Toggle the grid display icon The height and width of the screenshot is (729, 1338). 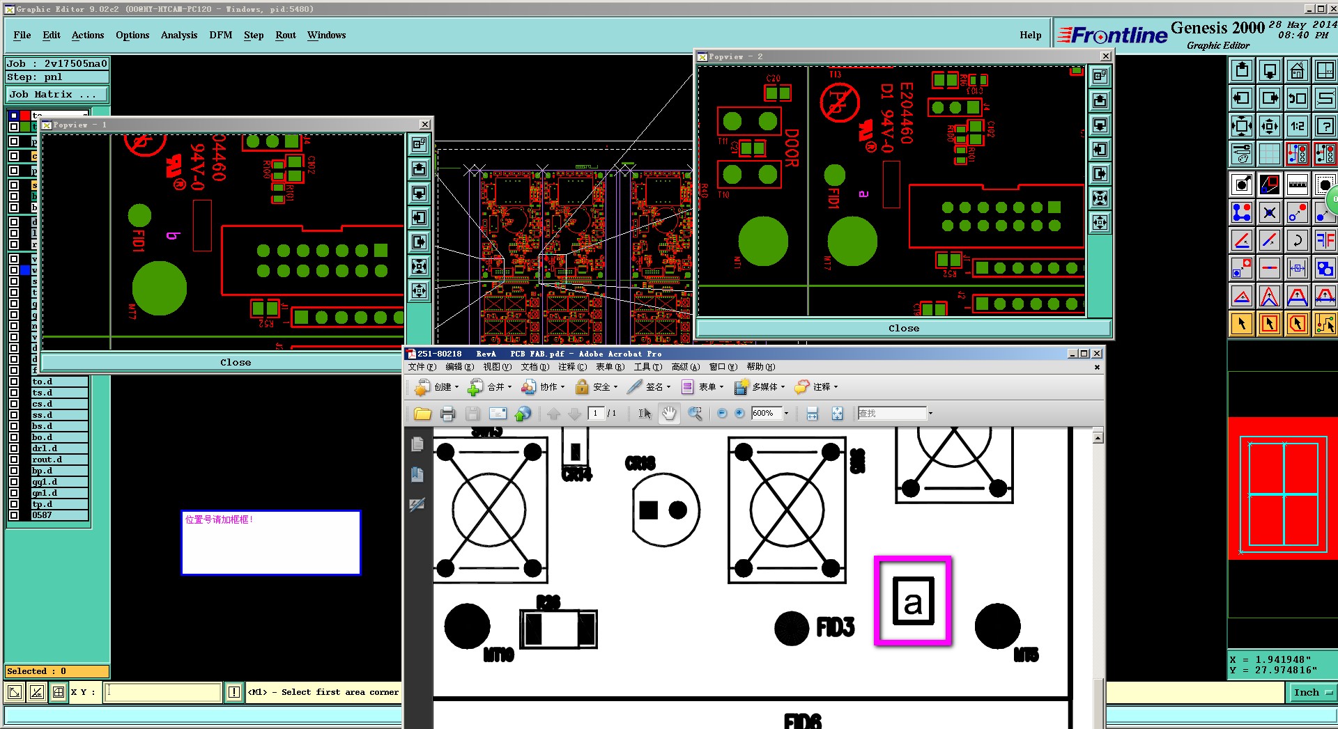click(x=1270, y=153)
